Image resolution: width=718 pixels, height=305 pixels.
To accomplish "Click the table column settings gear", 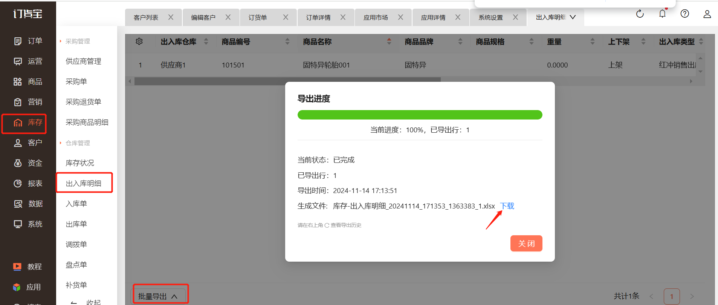I will (x=139, y=41).
